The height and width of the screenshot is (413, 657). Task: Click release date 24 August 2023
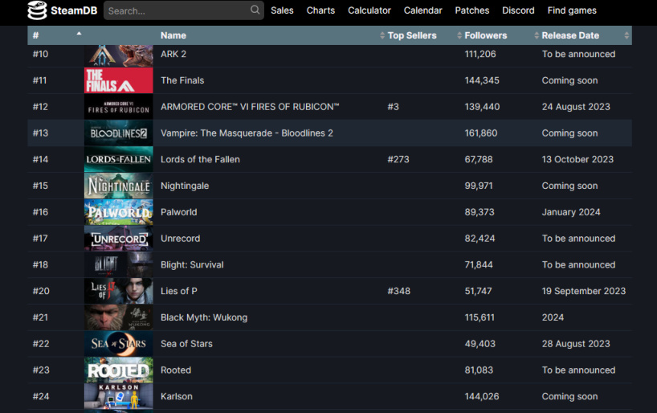[x=576, y=107]
